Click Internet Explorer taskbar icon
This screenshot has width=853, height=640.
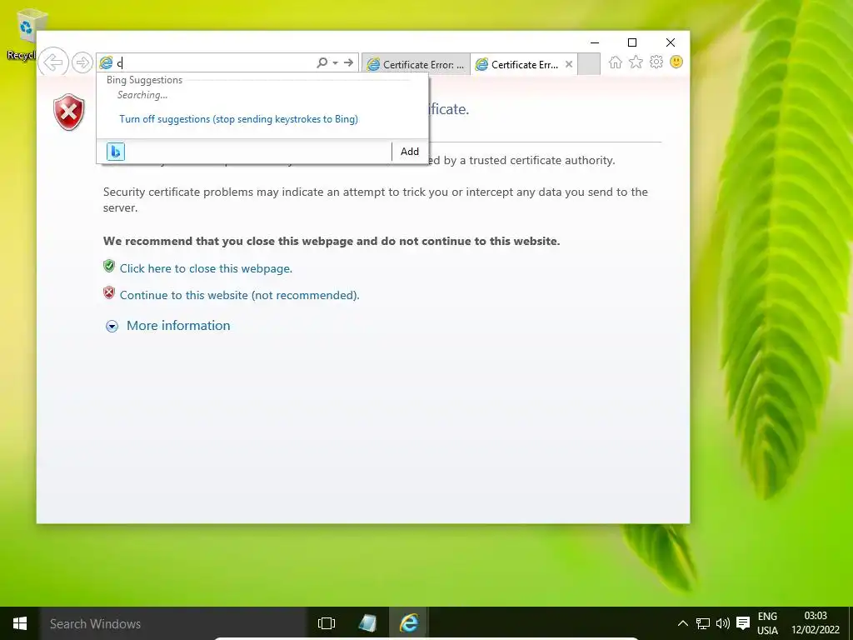coord(409,623)
